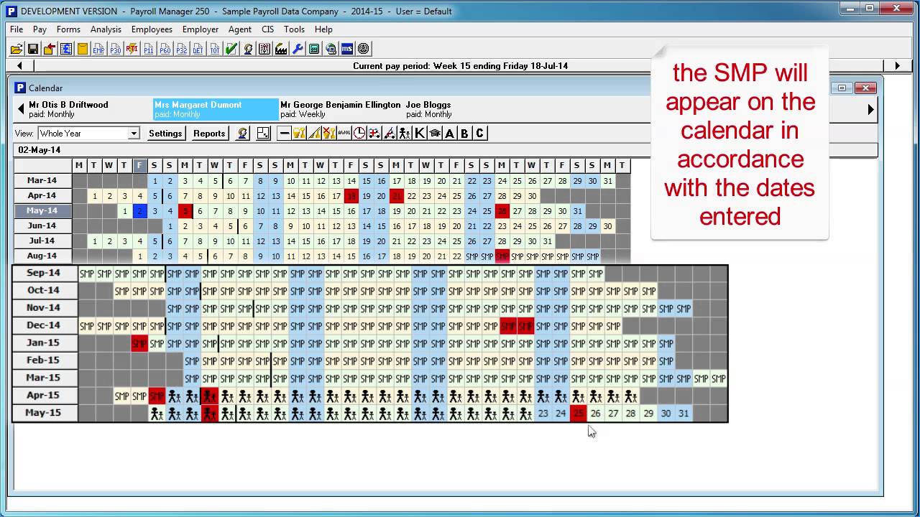Image resolution: width=920 pixels, height=517 pixels.
Task: Click day 31 in the May-15 row
Action: point(684,413)
